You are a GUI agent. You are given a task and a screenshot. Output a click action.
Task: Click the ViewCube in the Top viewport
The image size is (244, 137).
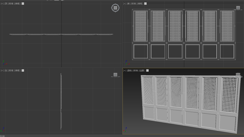click(x=115, y=8)
